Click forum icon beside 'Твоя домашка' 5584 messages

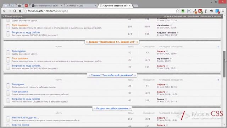click(x=8, y=26)
